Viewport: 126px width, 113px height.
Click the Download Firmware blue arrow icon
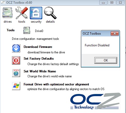16,48
